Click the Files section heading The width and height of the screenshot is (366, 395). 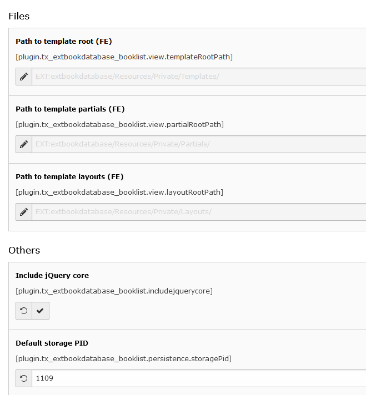point(19,17)
